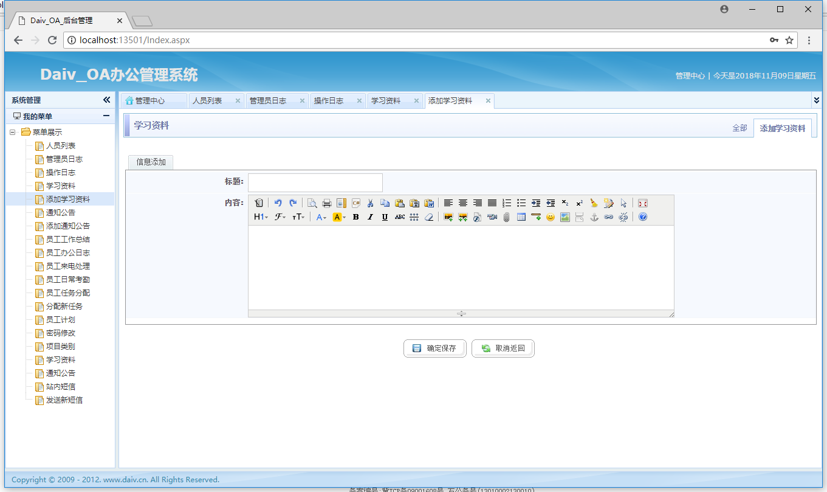
Task: Reload page with browser refresh button
Action: pyautogui.click(x=52, y=40)
